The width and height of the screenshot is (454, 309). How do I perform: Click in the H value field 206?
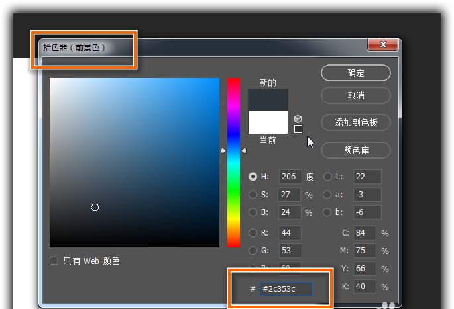click(x=290, y=176)
